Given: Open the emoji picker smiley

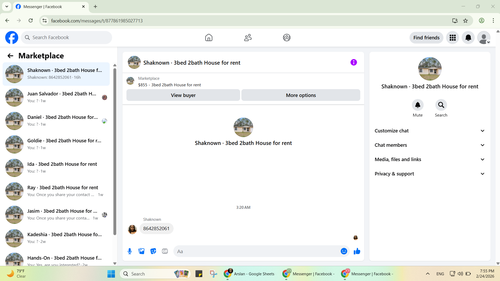Looking at the screenshot, I should point(344,251).
